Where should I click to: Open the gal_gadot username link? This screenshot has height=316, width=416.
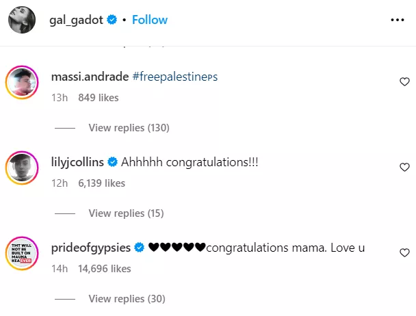tap(76, 20)
